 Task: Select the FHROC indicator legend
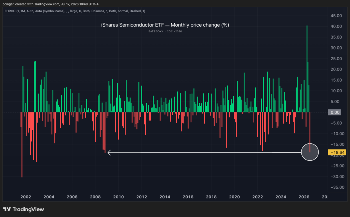[x=75, y=11]
